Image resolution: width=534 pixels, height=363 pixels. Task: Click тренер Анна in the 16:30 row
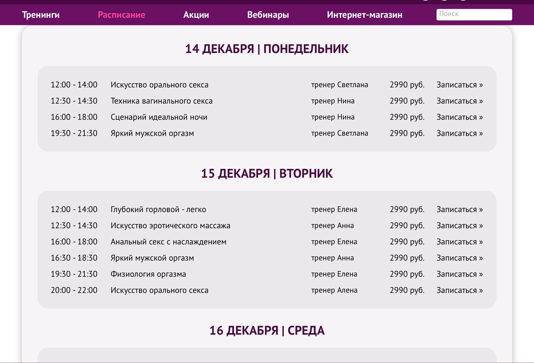(x=332, y=258)
